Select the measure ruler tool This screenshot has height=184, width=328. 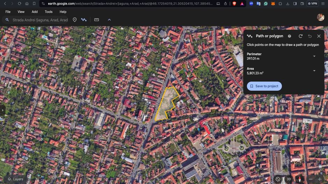[97, 20]
